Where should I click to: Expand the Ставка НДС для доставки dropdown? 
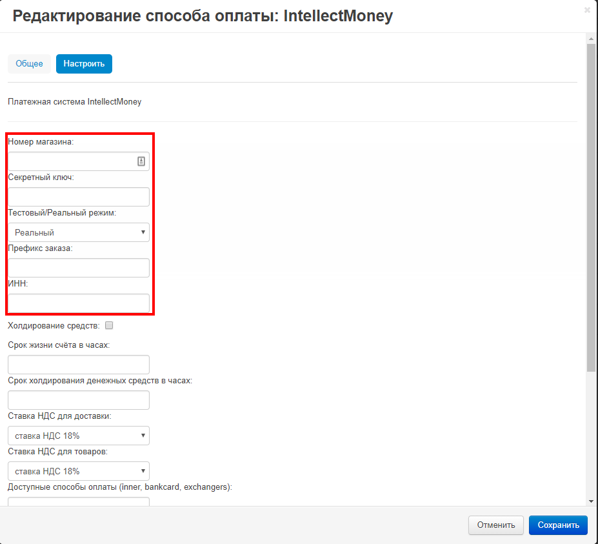[x=79, y=436]
